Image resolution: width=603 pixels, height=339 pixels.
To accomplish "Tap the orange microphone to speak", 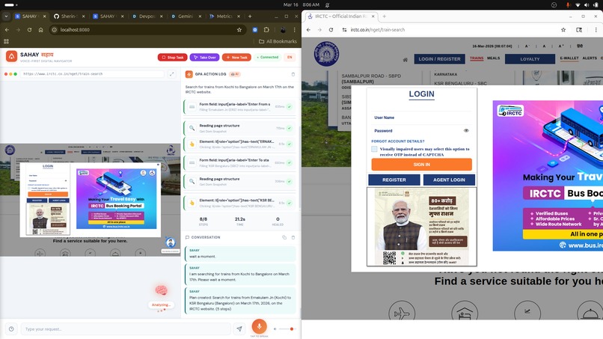I will pyautogui.click(x=259, y=326).
